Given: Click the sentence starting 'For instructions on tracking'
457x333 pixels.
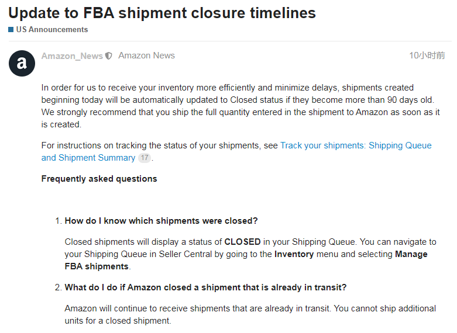Looking at the screenshot, I should [236, 151].
